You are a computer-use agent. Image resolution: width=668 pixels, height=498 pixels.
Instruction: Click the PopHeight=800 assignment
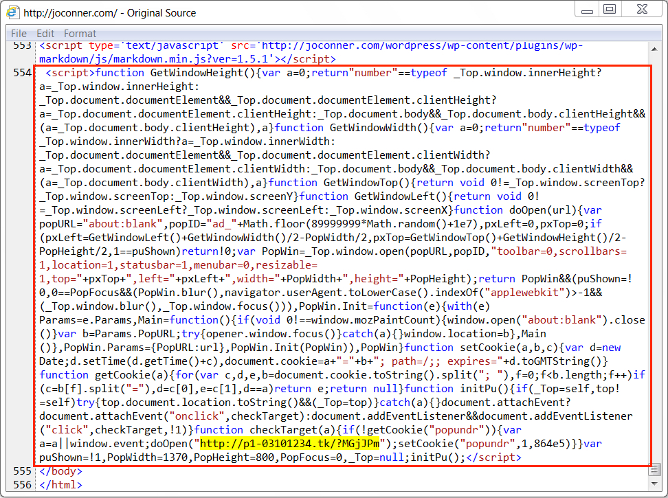234,457
